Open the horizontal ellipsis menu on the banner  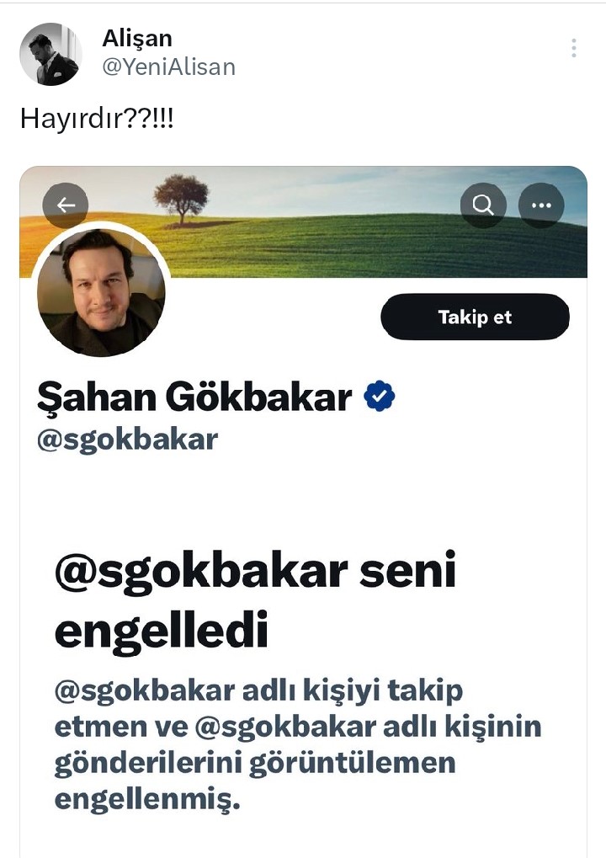pyautogui.click(x=540, y=205)
